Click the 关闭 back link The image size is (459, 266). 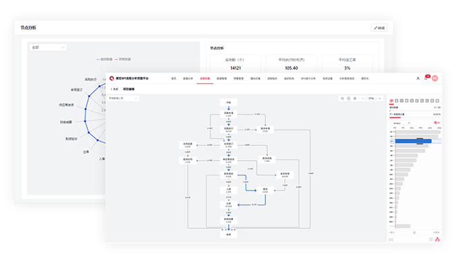pos(115,89)
